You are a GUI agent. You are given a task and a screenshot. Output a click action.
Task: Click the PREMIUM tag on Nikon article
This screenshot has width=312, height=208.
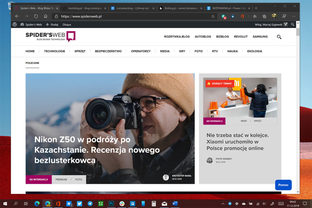(61, 179)
